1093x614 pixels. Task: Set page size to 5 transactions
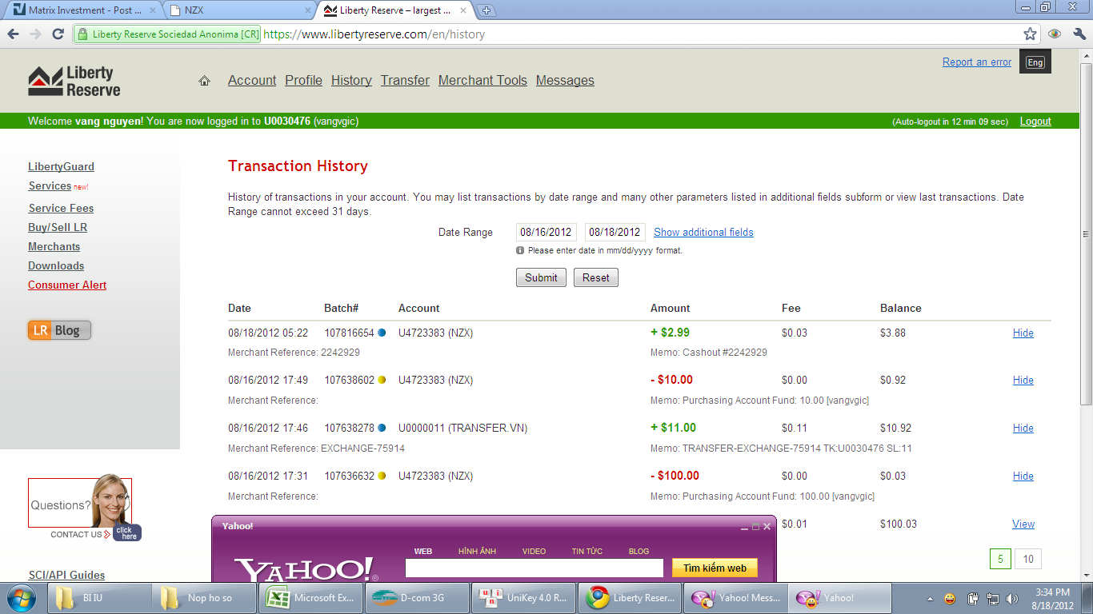point(1000,560)
